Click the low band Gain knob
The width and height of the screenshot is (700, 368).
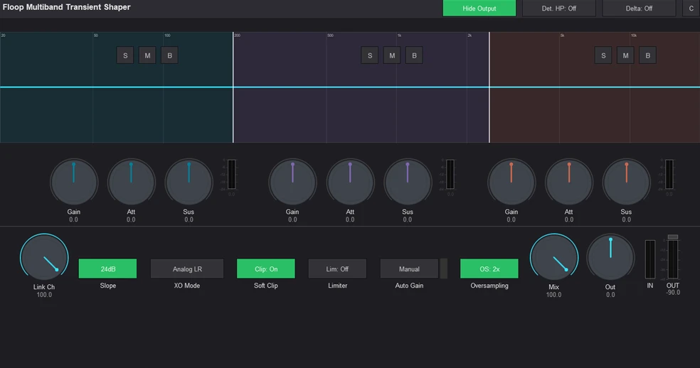pos(74,182)
